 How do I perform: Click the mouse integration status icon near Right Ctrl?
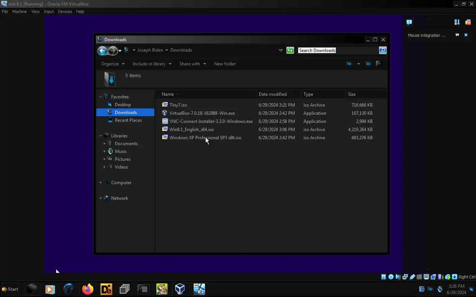click(448, 277)
